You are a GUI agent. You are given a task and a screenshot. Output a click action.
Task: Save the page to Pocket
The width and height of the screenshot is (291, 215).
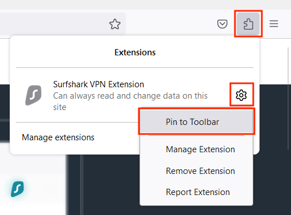pos(222,24)
